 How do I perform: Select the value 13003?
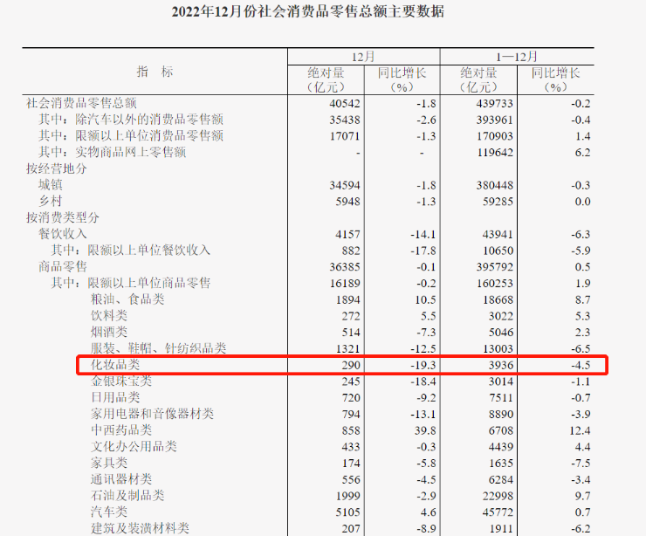click(x=498, y=348)
